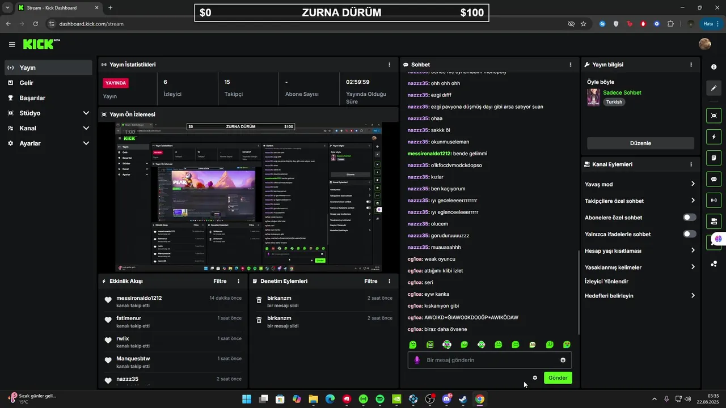Open Steam from the taskbar
This screenshot has width=726, height=408.
click(x=463, y=399)
